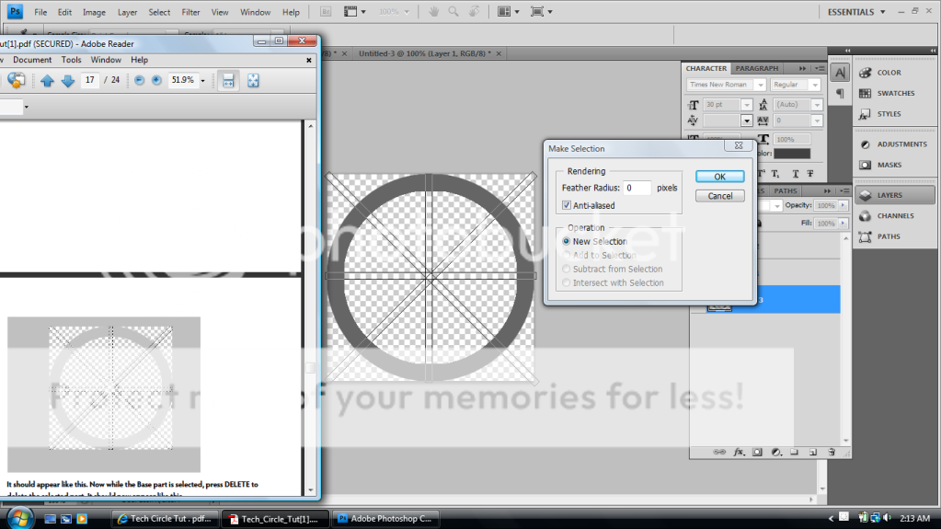
Task: Choose the Subtract from Selection option
Action: point(567,269)
